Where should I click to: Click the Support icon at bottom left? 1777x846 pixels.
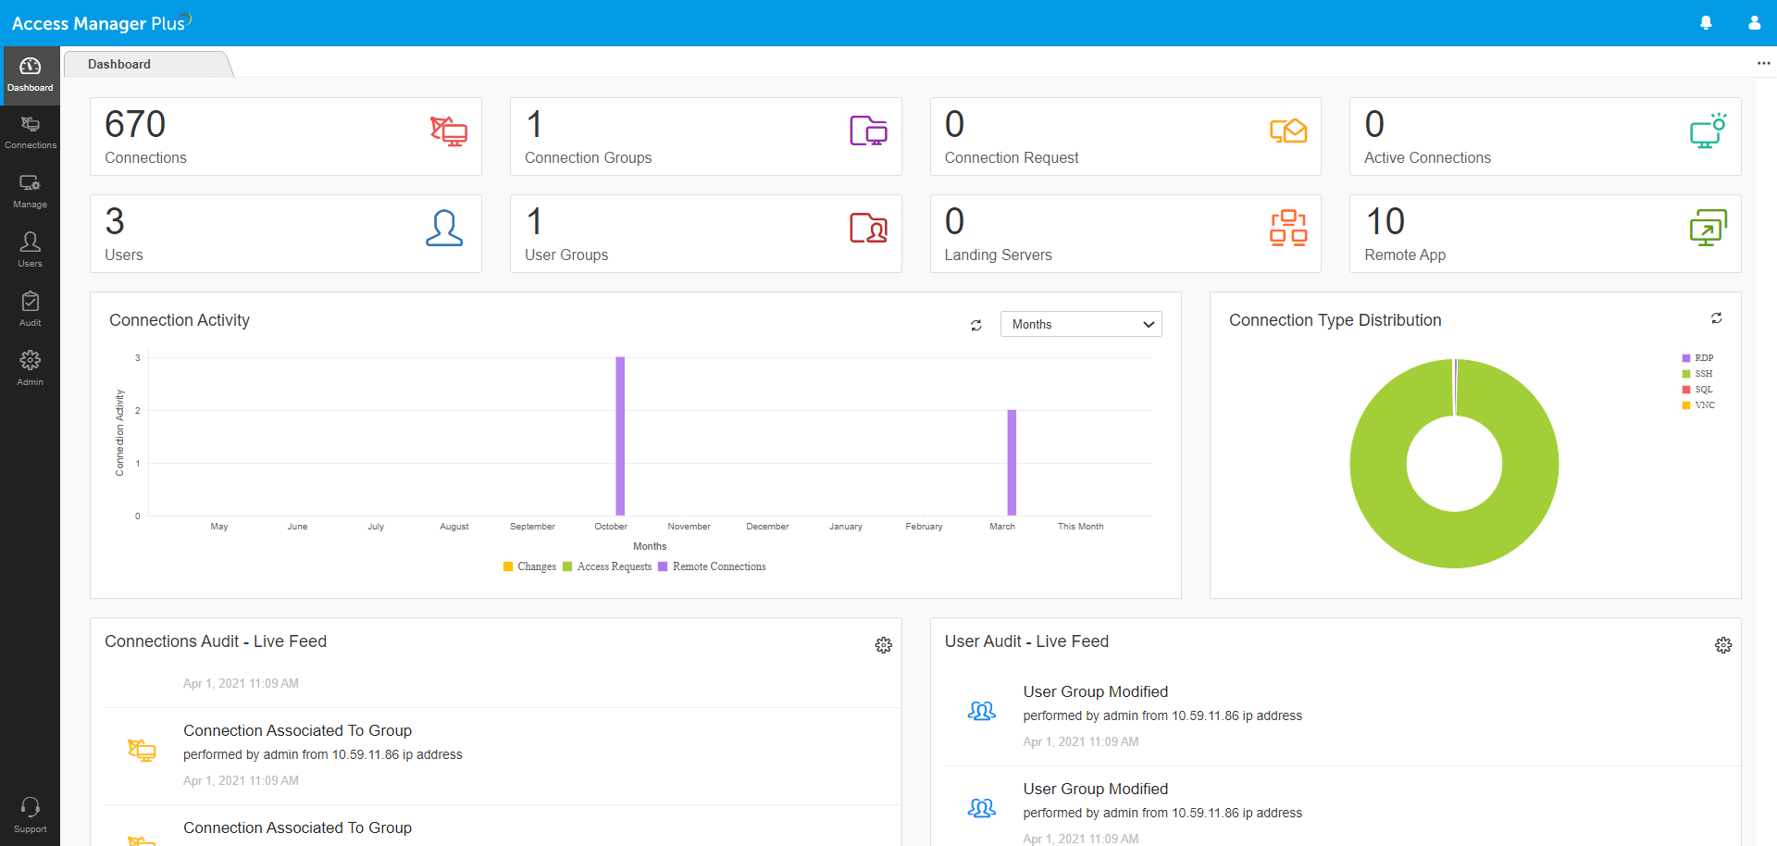click(x=31, y=813)
